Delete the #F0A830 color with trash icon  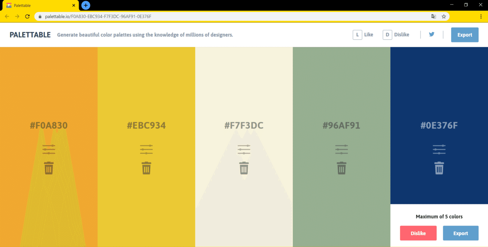click(49, 168)
